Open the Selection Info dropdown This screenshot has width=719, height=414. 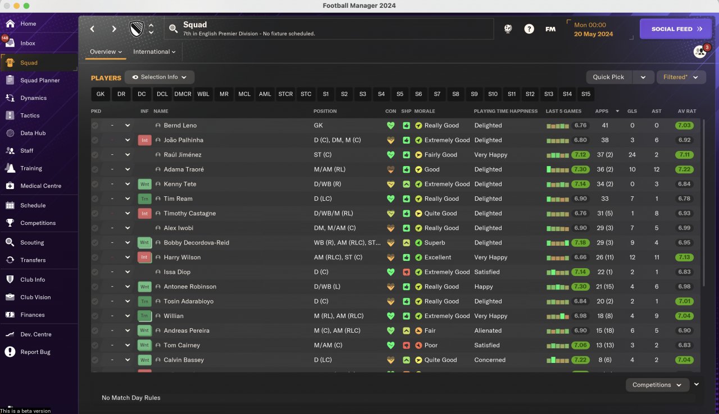click(160, 77)
